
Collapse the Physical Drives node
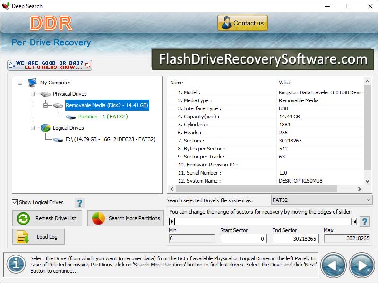[33, 94]
